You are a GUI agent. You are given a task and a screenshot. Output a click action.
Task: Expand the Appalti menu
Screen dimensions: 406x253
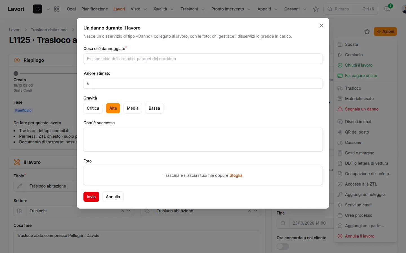268,9
